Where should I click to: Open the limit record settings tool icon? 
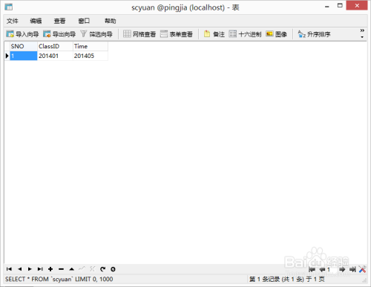362,269
